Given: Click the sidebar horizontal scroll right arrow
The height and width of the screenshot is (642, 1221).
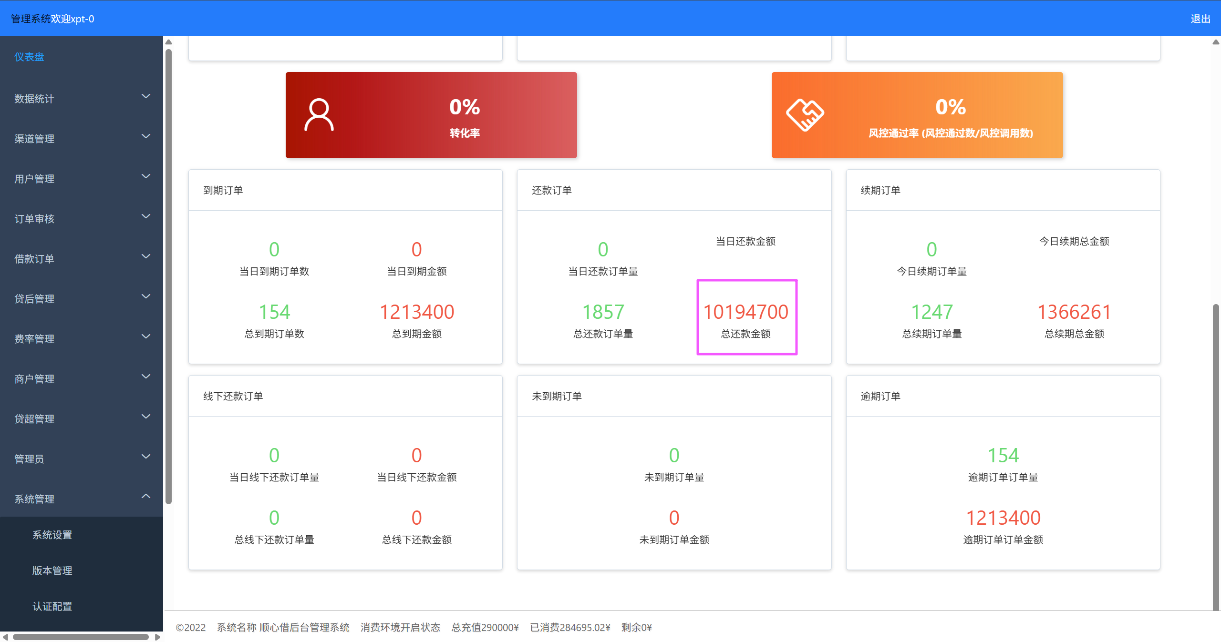Looking at the screenshot, I should point(158,637).
